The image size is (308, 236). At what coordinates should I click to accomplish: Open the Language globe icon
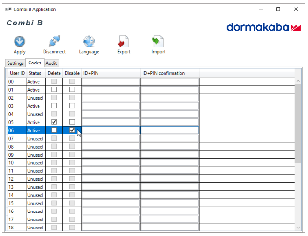(x=89, y=42)
